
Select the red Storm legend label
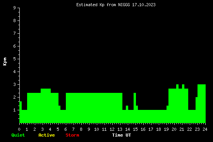coord(72,135)
